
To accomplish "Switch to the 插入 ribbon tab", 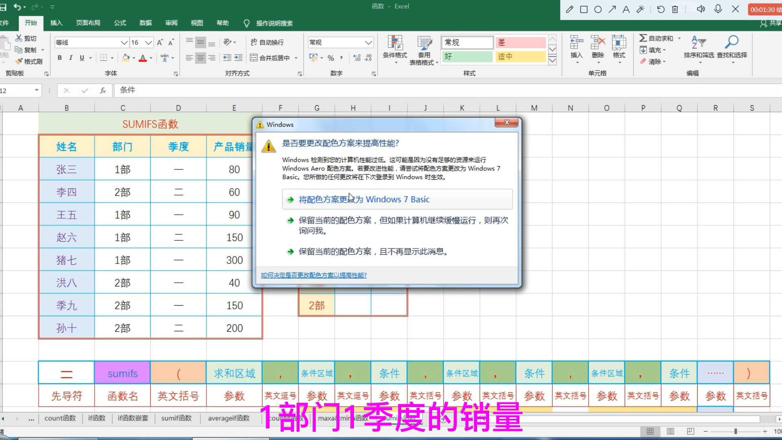I will [56, 23].
